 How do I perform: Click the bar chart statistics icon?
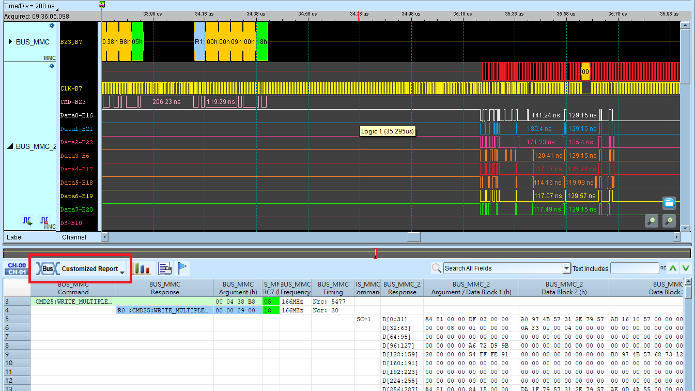pos(142,268)
